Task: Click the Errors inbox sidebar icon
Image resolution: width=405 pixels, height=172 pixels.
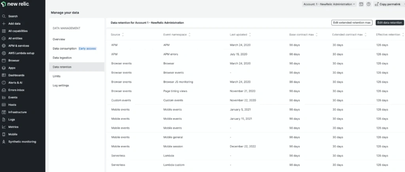Action: coord(4,90)
